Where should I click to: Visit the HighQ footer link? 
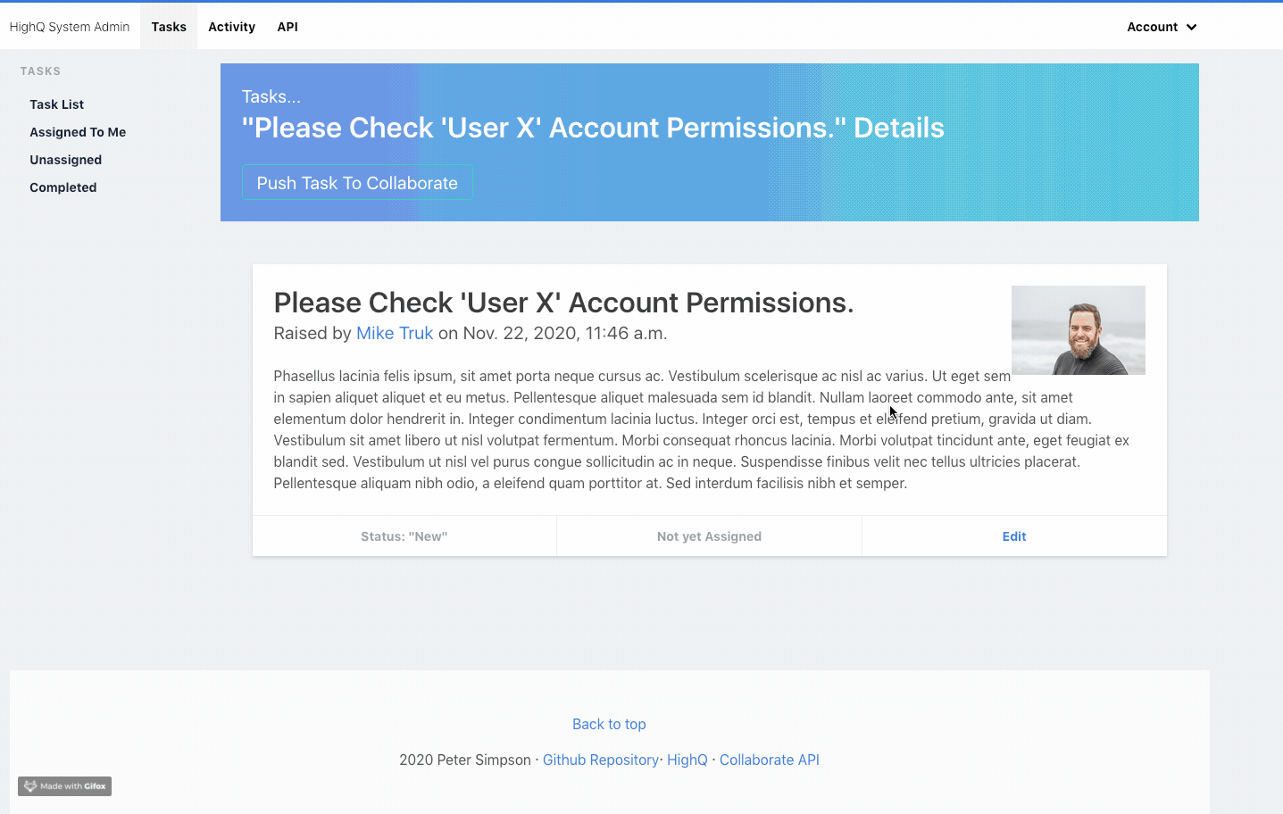click(x=687, y=760)
